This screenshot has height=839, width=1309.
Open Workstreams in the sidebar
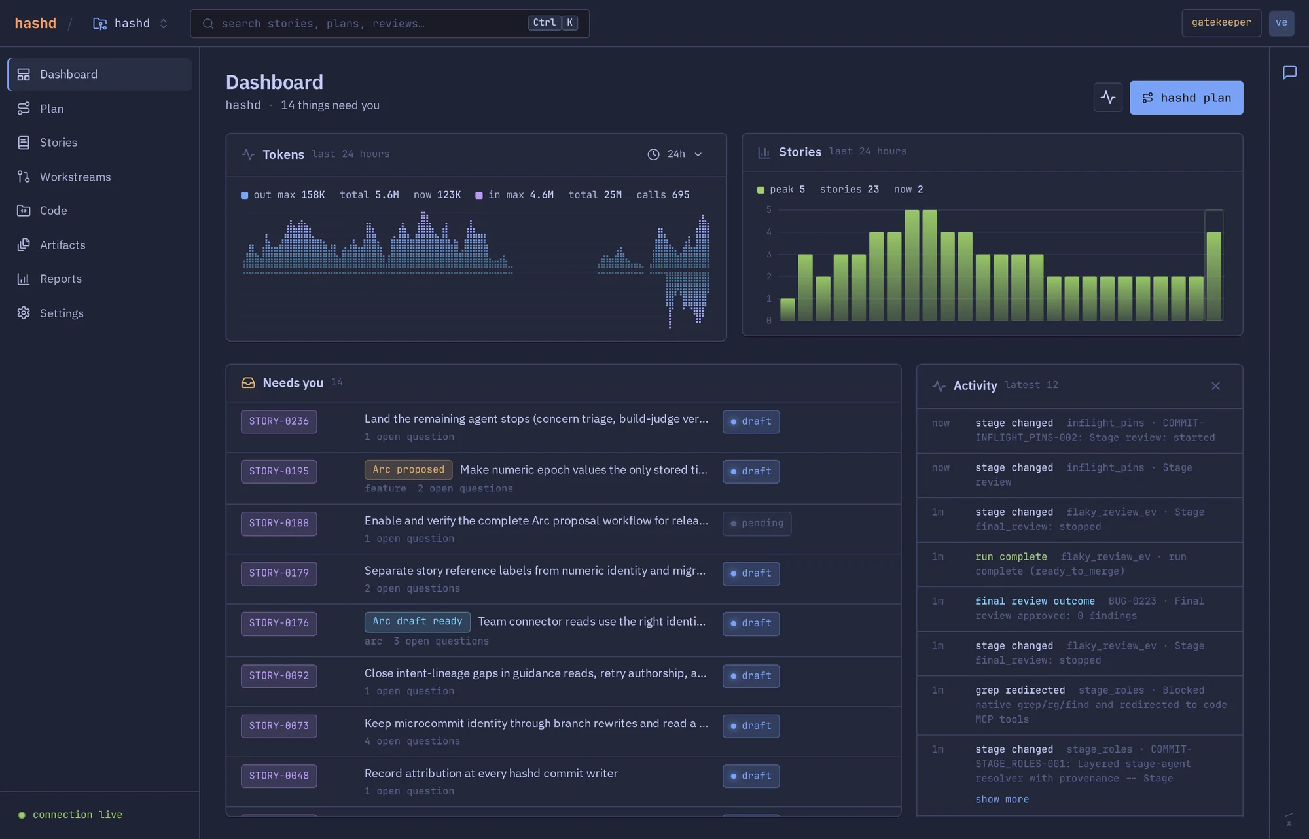[x=99, y=177]
